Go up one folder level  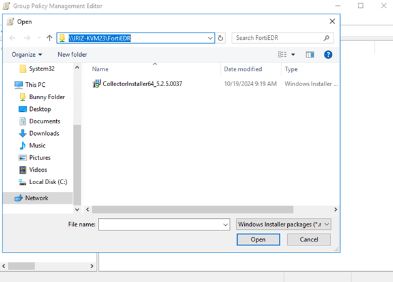pyautogui.click(x=50, y=38)
